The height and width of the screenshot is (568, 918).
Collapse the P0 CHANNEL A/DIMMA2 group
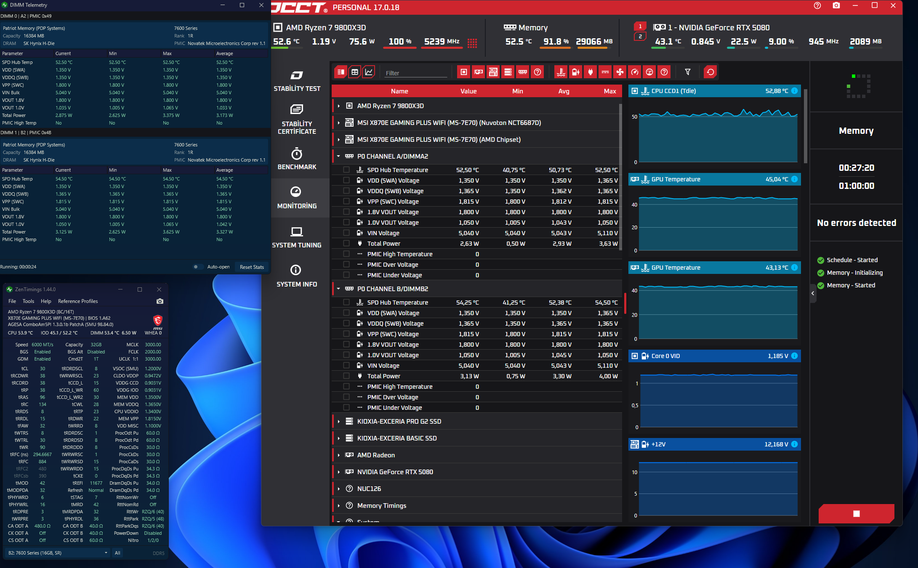[x=338, y=157]
